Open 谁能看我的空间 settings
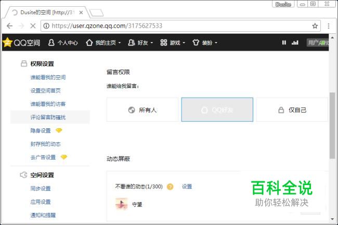Image resolution: width=338 pixels, height=225 pixels. (x=48, y=77)
